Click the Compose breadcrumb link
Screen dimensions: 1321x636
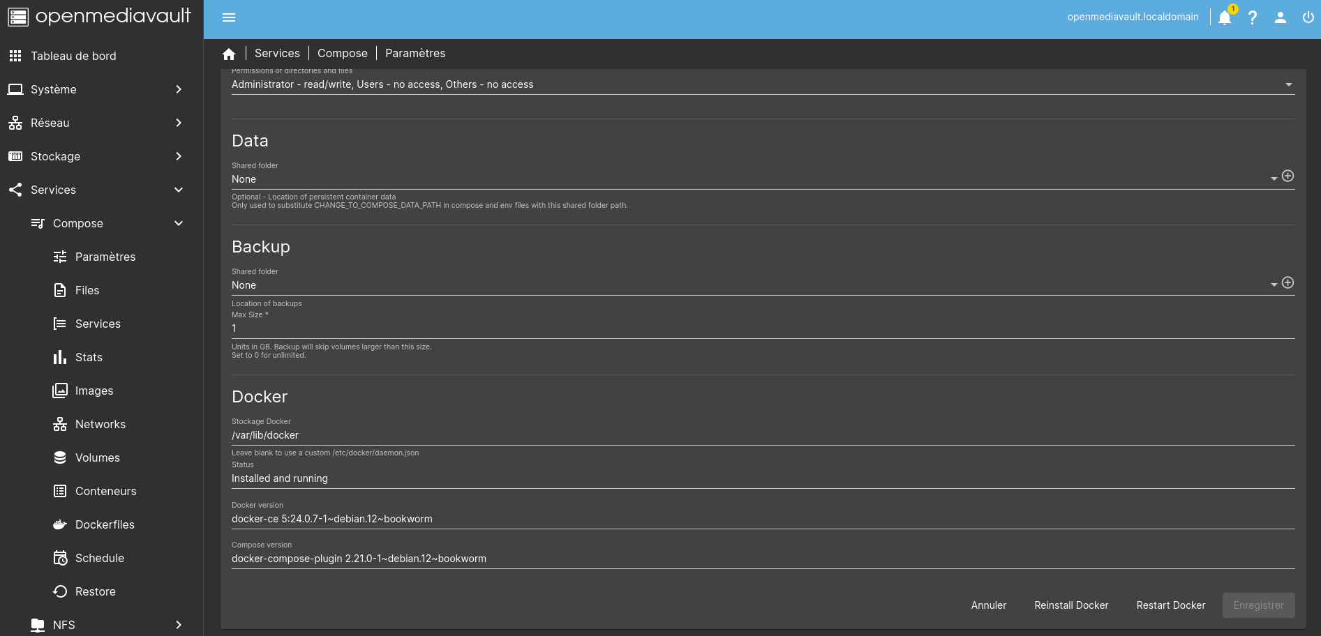pyautogui.click(x=343, y=53)
